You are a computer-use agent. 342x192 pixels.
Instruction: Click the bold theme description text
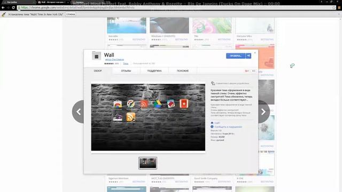[231, 95]
